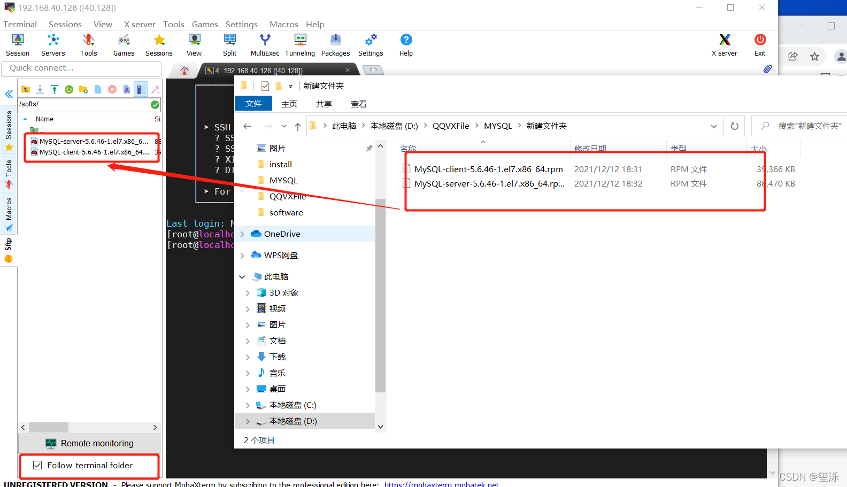Click the red delete icon in SFTP toolbar
Image resolution: width=847 pixels, height=487 pixels.
pos(112,89)
